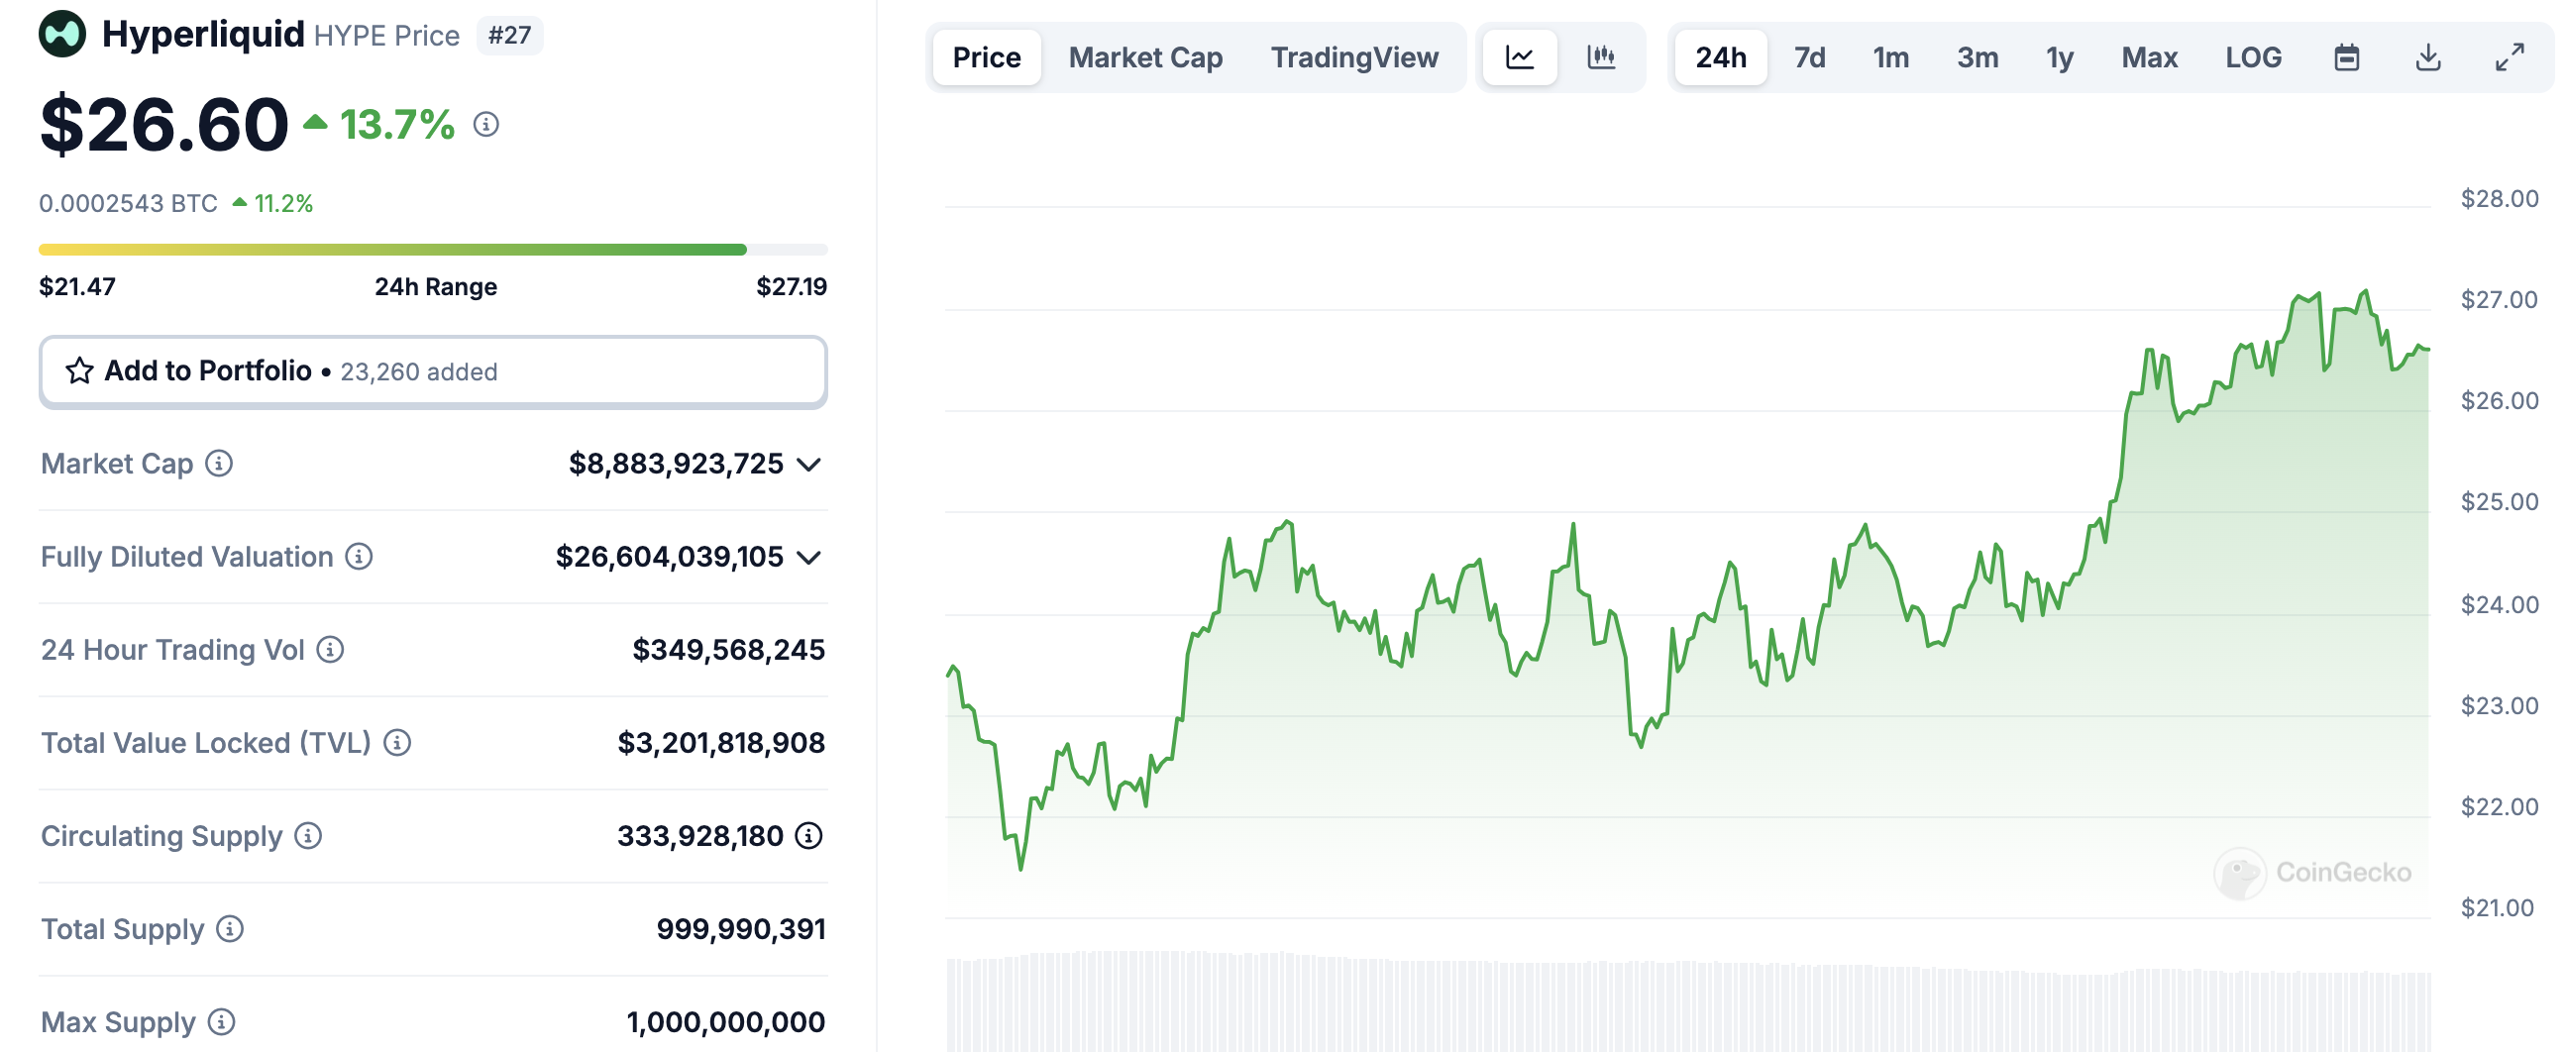Click info icon next to Market Cap
This screenshot has height=1052, width=2566.
[219, 464]
